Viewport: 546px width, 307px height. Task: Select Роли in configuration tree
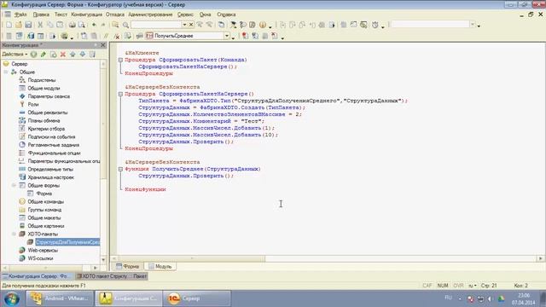[33, 104]
